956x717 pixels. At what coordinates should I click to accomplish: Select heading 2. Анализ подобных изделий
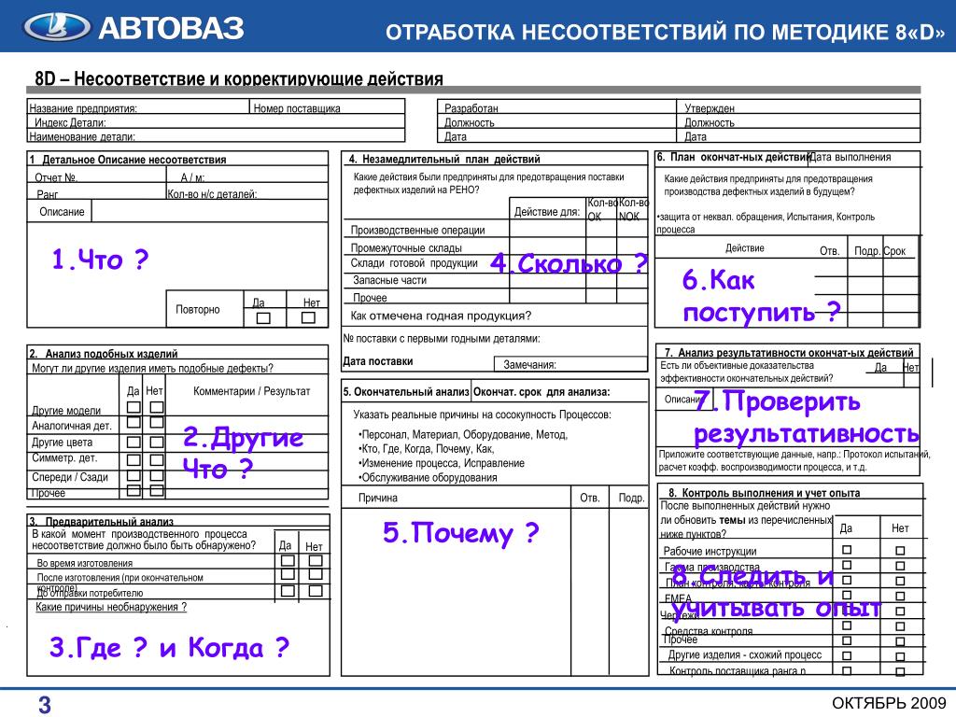(x=104, y=353)
